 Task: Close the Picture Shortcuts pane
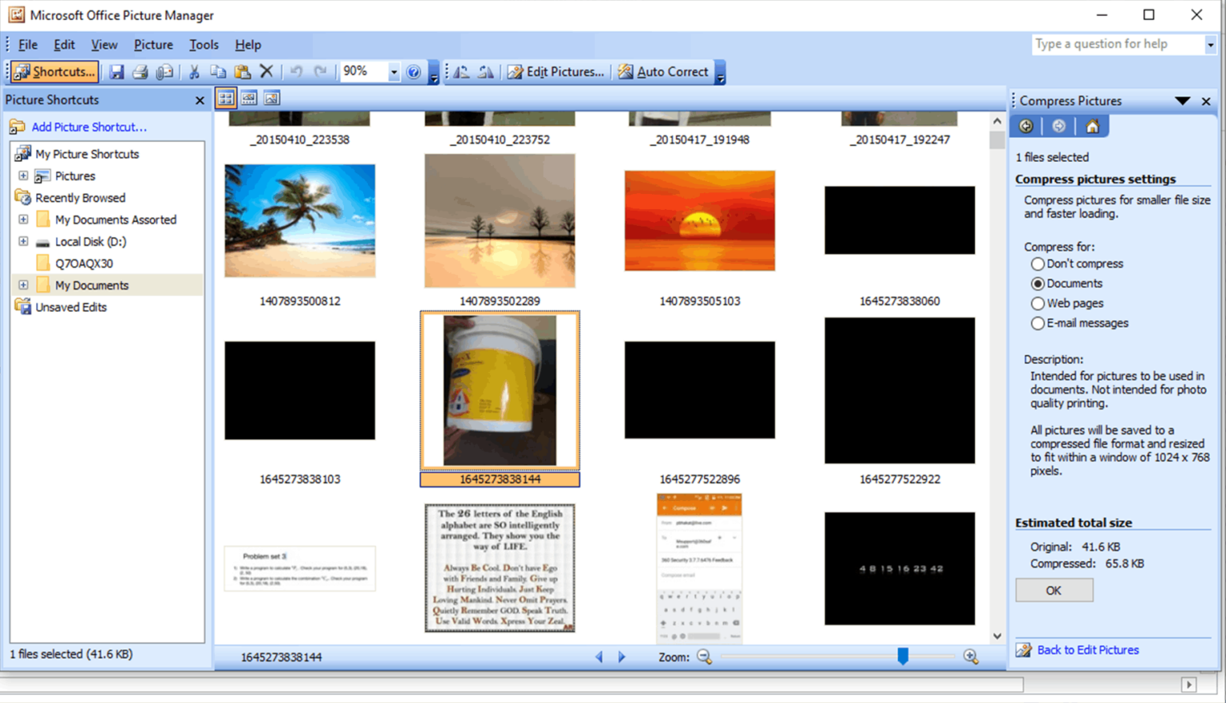(x=200, y=101)
